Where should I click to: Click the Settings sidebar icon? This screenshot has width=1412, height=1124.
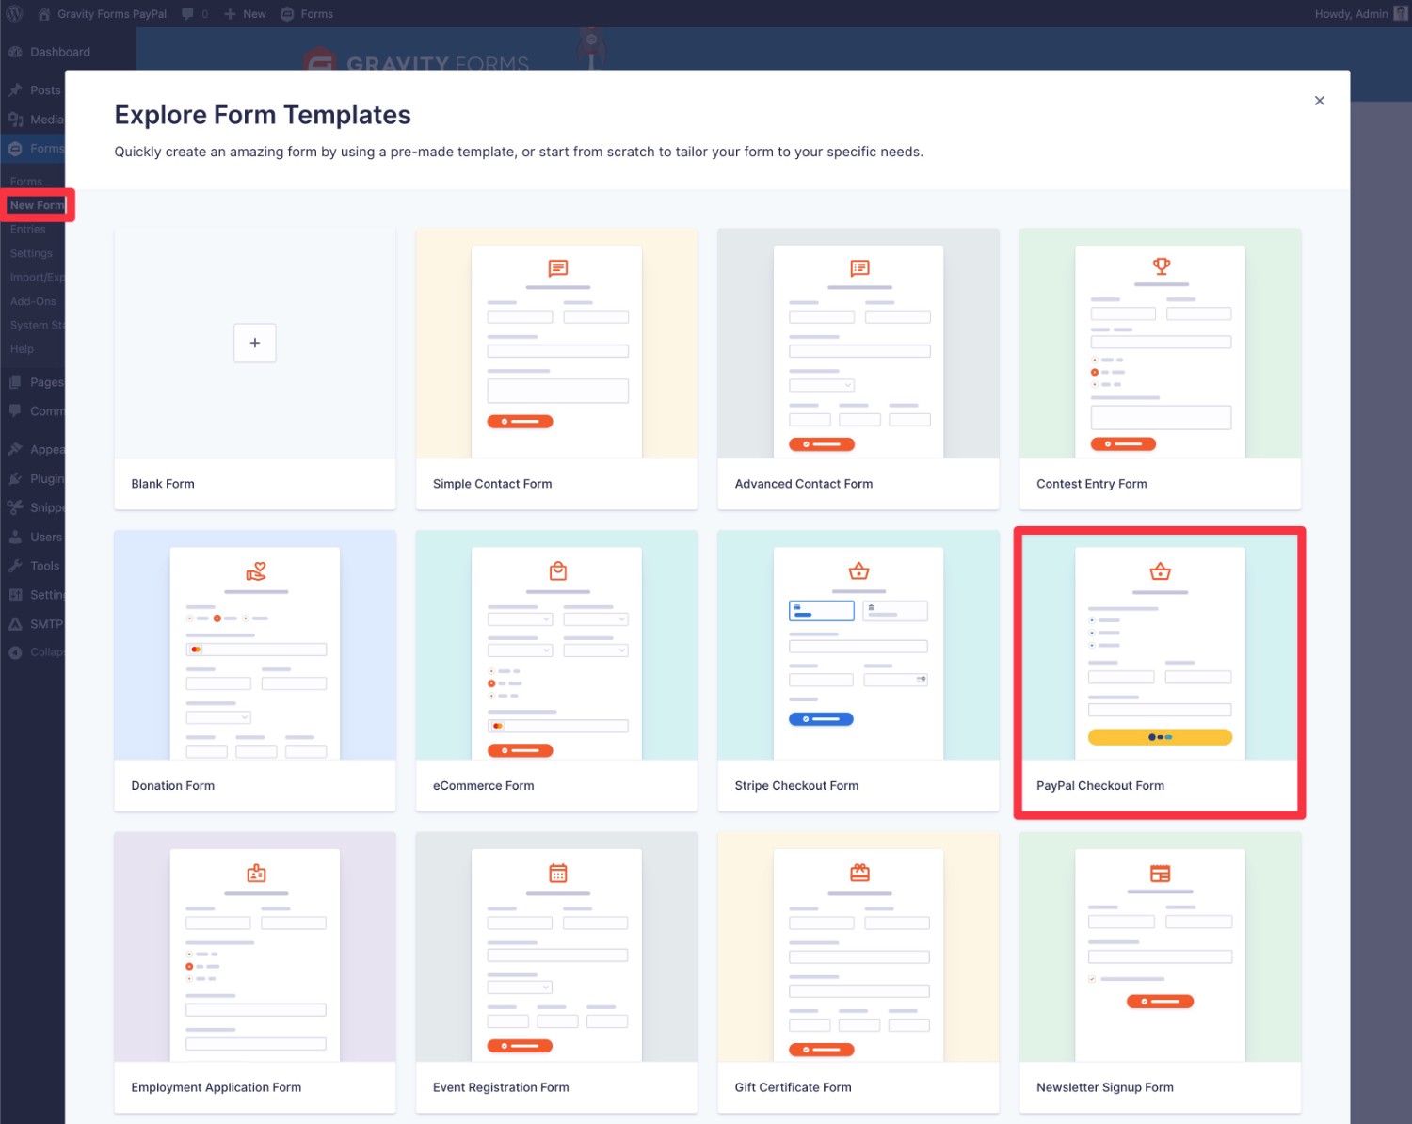coord(15,595)
